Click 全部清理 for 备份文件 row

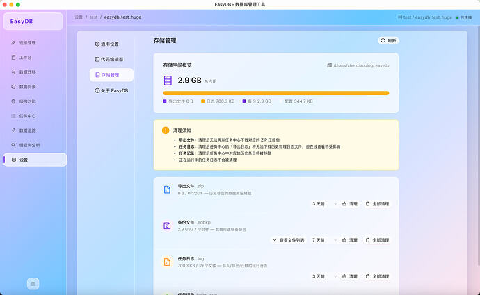[377, 240]
